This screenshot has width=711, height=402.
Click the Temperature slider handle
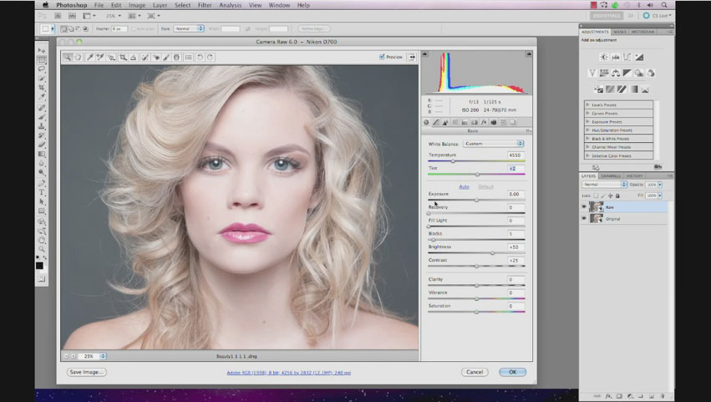coord(454,161)
